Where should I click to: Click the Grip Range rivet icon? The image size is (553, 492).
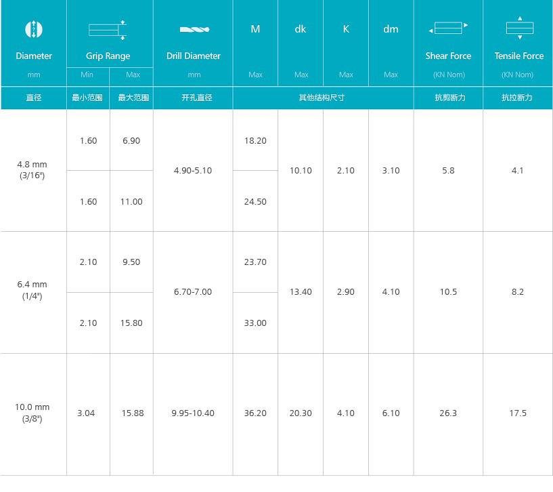108,30
